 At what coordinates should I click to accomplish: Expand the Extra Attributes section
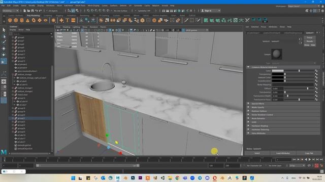click(248, 133)
